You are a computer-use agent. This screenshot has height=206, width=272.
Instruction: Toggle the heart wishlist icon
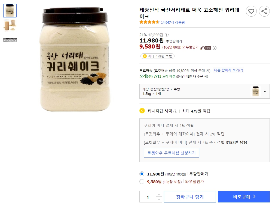[x=251, y=11]
